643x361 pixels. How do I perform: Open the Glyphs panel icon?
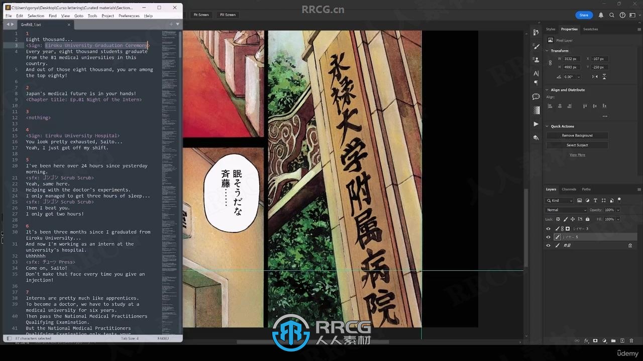(536, 137)
